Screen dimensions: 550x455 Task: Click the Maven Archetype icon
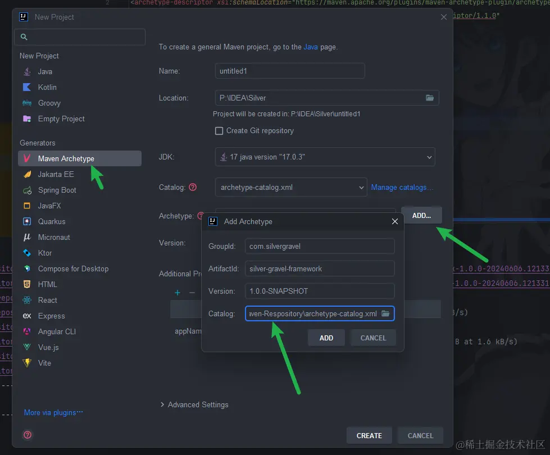tap(27, 158)
